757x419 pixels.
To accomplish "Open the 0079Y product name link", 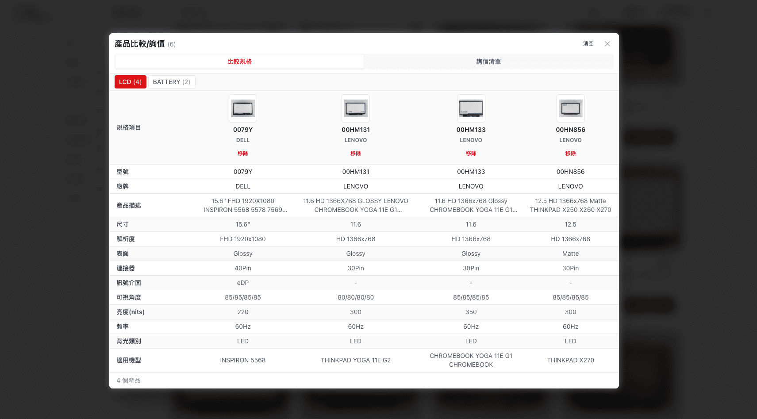I will (242, 130).
